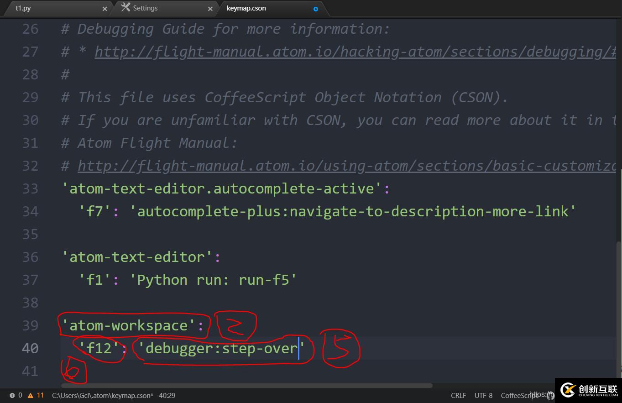
Task: Open the flight-manual debugging link on line 27
Action: [x=355, y=52]
